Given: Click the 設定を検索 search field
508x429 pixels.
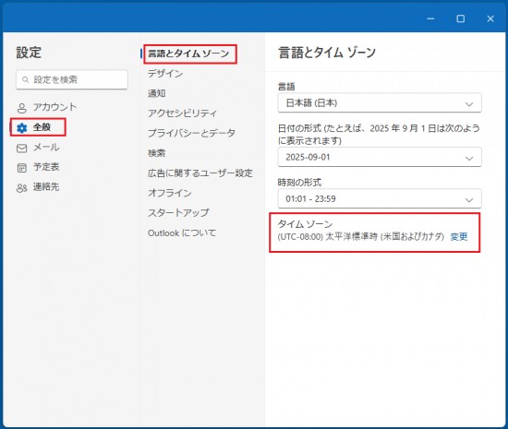Looking at the screenshot, I should pos(72,79).
